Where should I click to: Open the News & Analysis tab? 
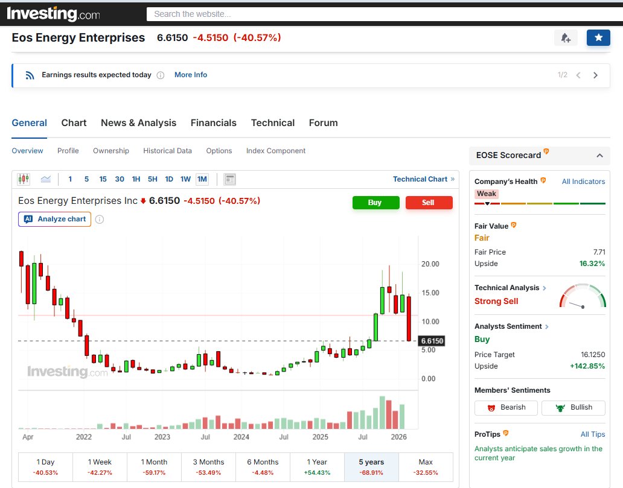pyautogui.click(x=139, y=122)
